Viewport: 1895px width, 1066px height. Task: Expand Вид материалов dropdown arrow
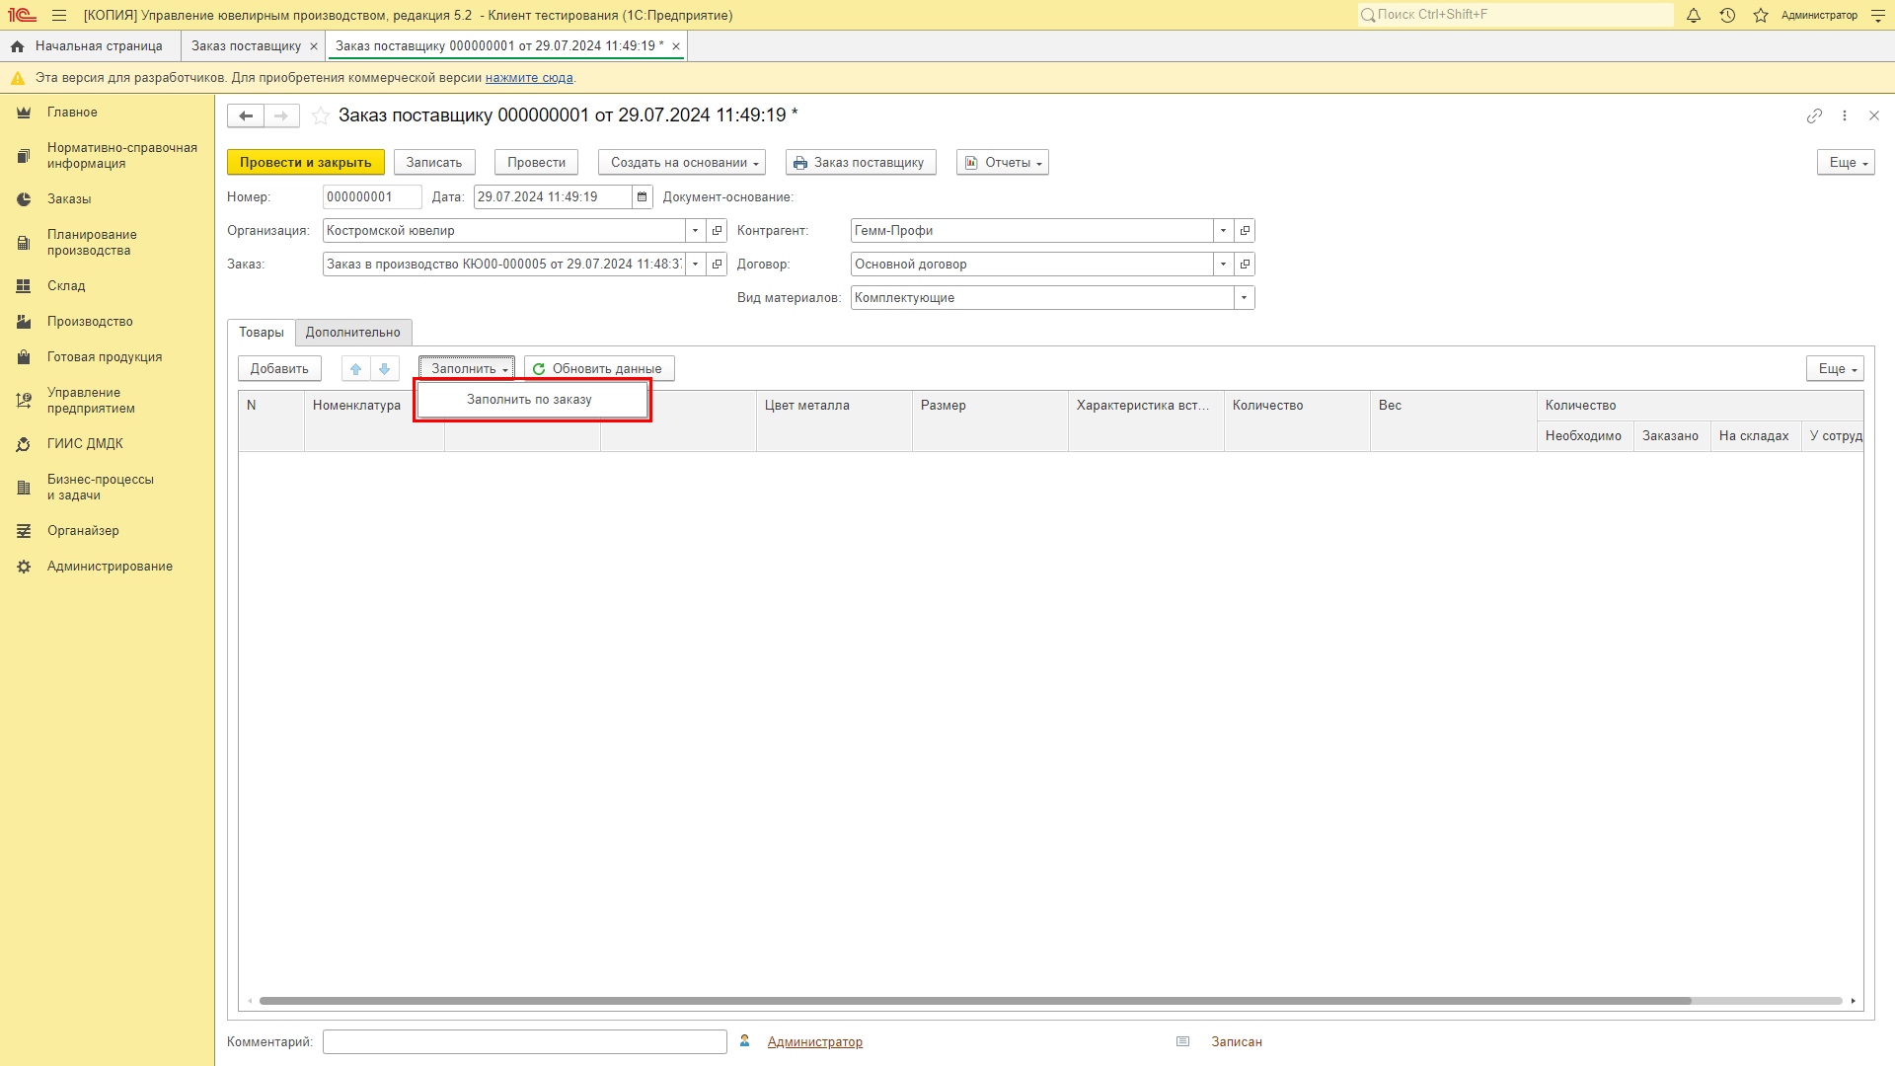coord(1244,298)
